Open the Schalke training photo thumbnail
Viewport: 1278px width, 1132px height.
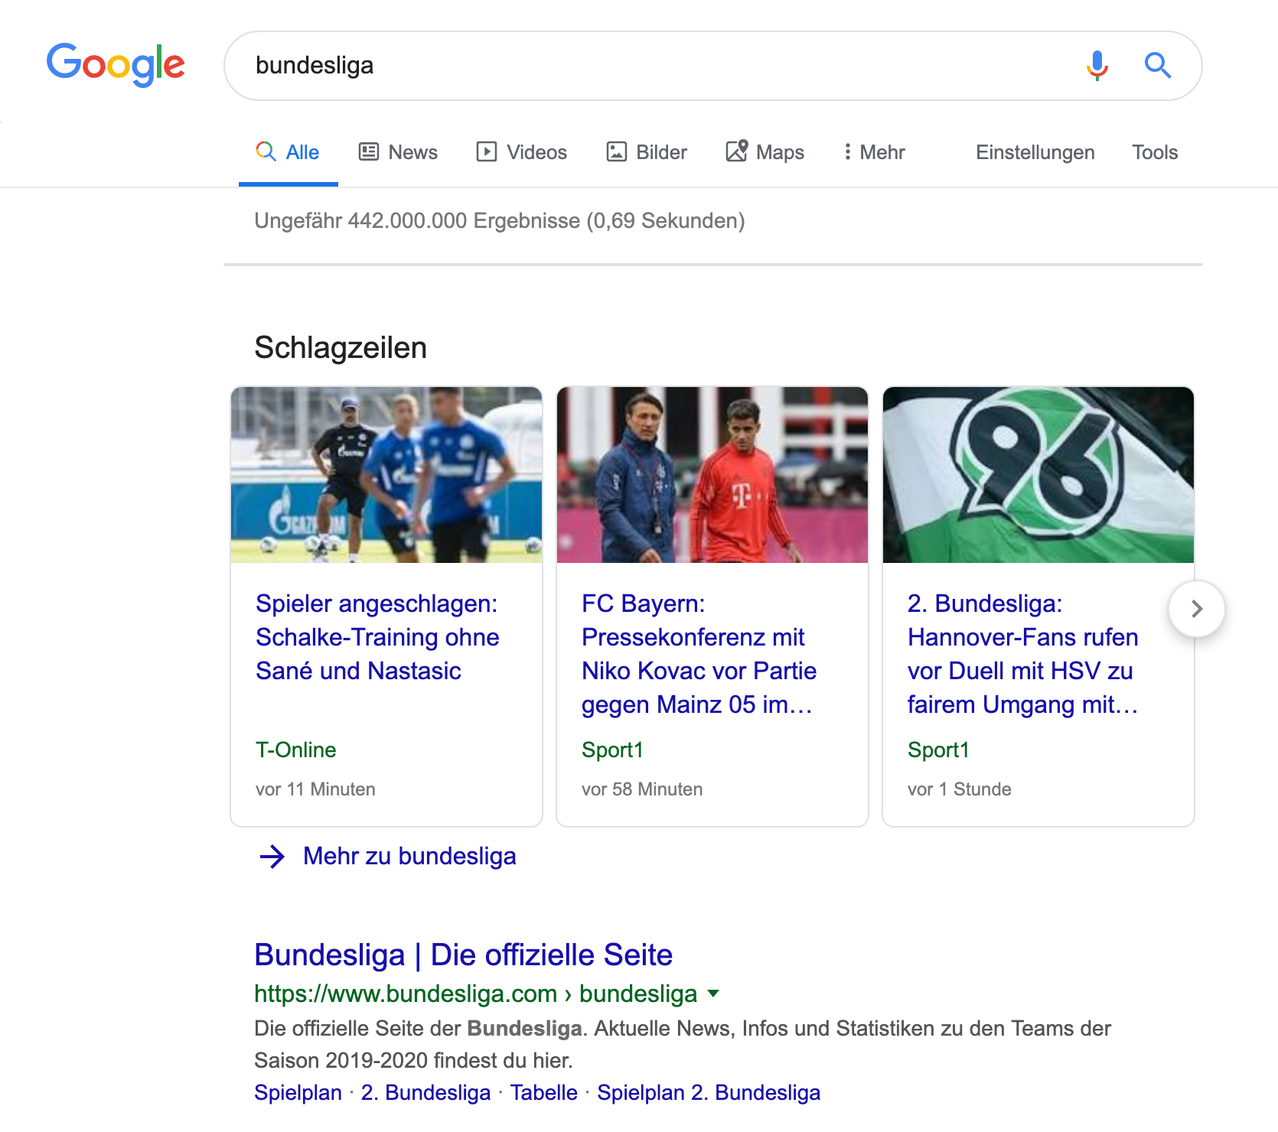coord(386,475)
